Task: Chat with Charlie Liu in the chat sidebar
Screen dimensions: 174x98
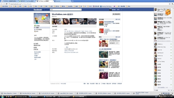Action: [x=163, y=44]
